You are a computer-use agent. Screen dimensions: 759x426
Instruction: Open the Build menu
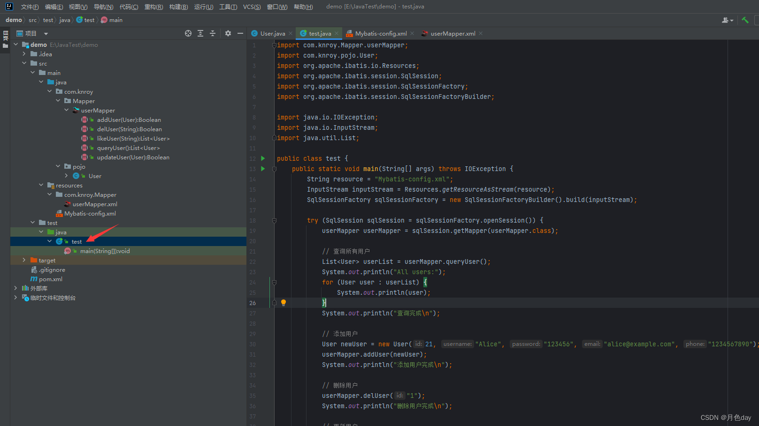[x=178, y=7]
